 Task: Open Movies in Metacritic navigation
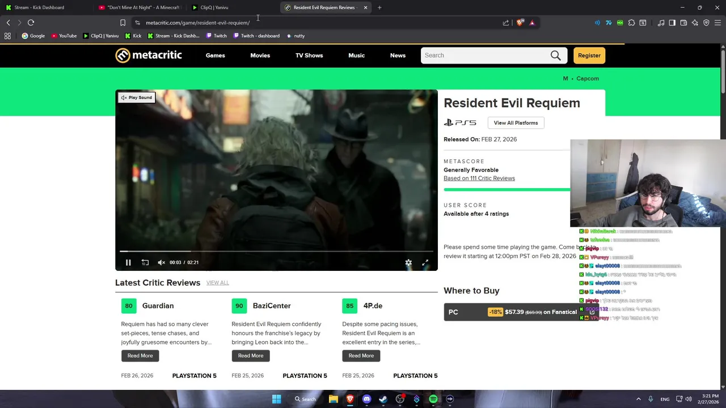(x=260, y=56)
